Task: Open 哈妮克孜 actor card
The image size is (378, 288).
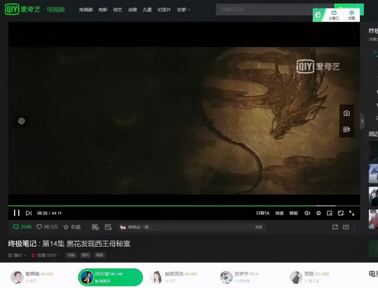Action: pos(174,277)
